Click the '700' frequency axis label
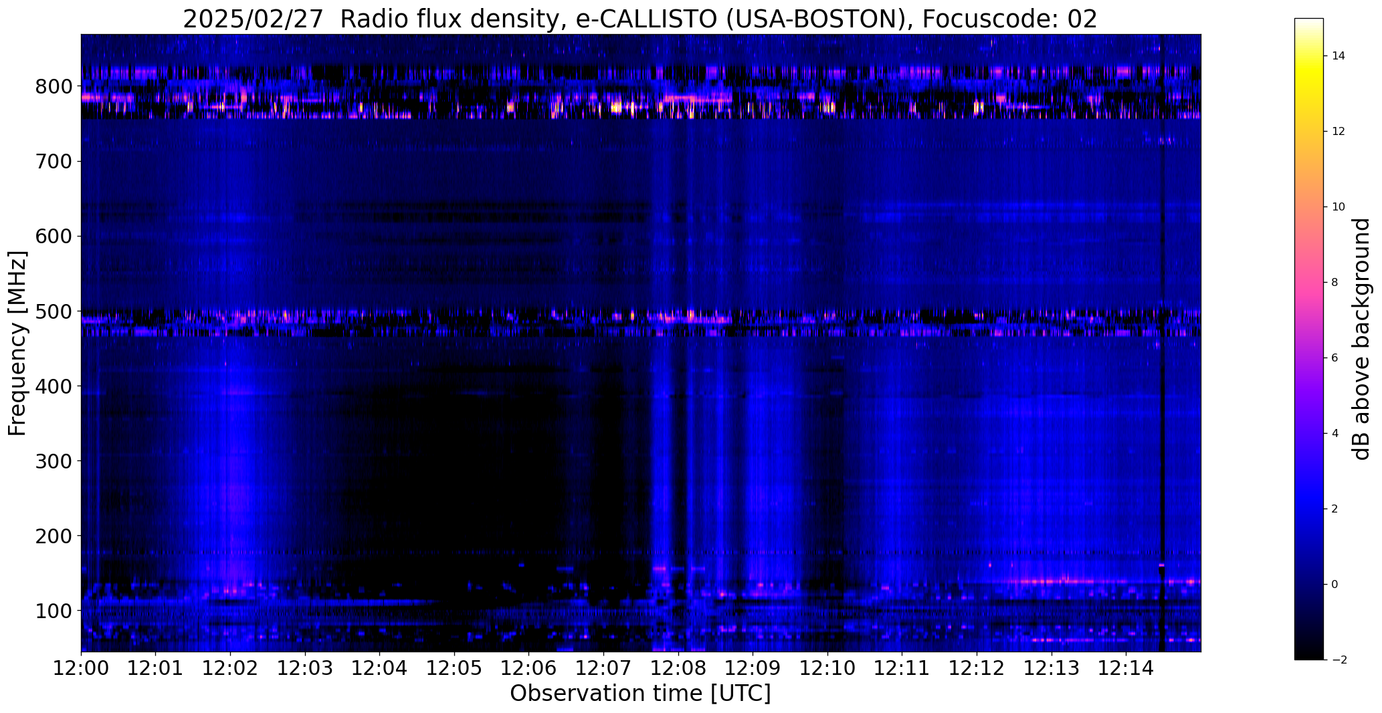 pyautogui.click(x=54, y=162)
